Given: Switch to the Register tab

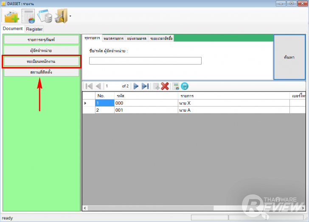Looking at the screenshot, I should (34, 29).
